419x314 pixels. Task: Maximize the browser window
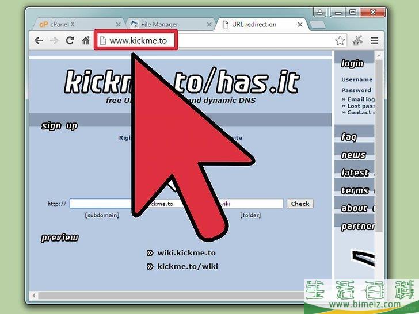[353, 12]
